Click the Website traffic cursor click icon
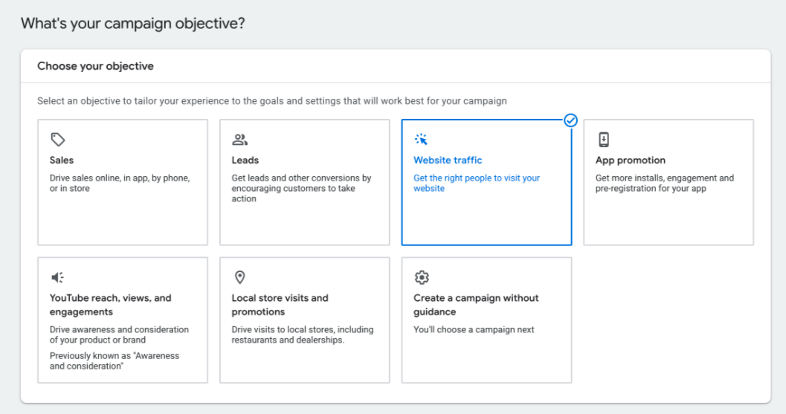Viewport: 786px width, 414px height. pyautogui.click(x=421, y=139)
